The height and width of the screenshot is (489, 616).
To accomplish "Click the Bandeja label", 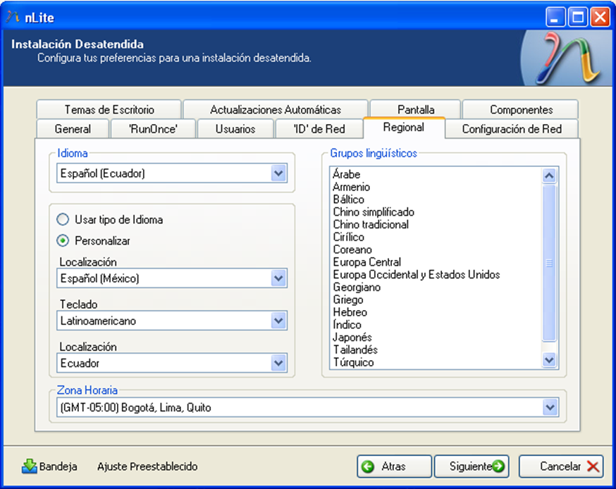I will click(x=58, y=466).
